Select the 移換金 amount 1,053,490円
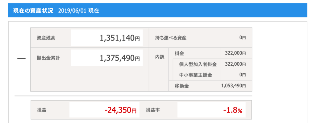 234,86
